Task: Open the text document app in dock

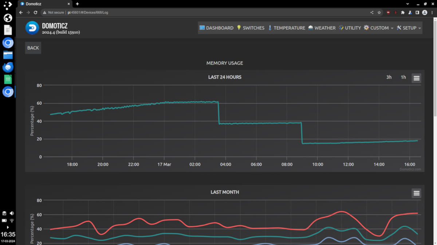Action: point(8,30)
